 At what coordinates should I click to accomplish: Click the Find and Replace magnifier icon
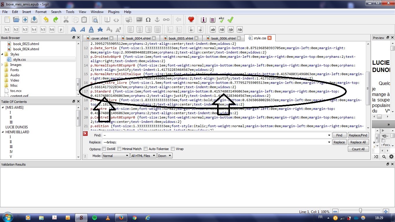95,20
